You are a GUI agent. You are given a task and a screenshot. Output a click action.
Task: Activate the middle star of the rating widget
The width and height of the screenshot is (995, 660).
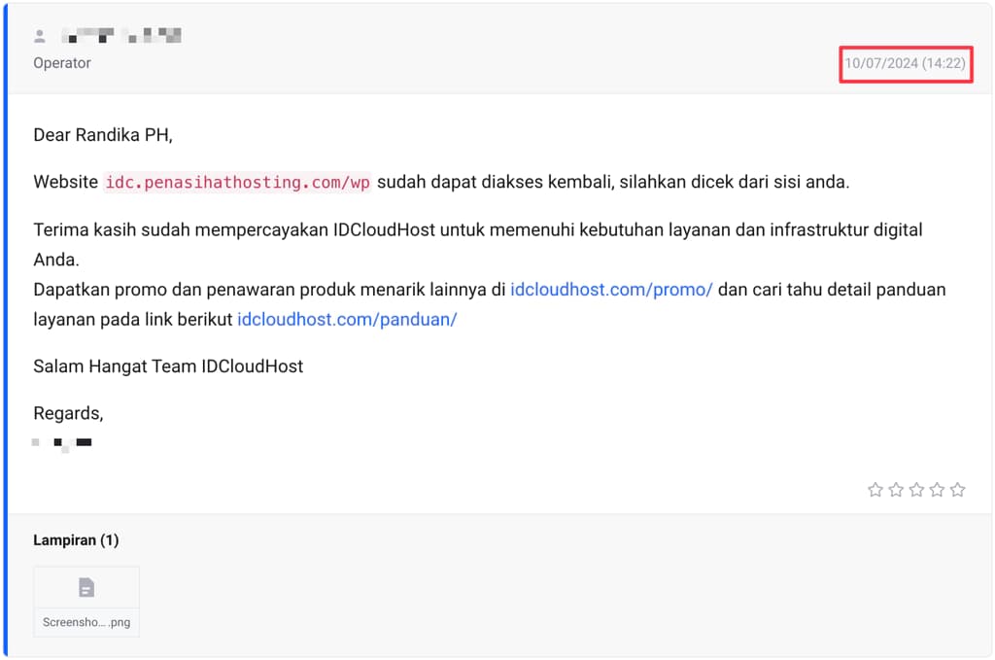pyautogui.click(x=916, y=489)
